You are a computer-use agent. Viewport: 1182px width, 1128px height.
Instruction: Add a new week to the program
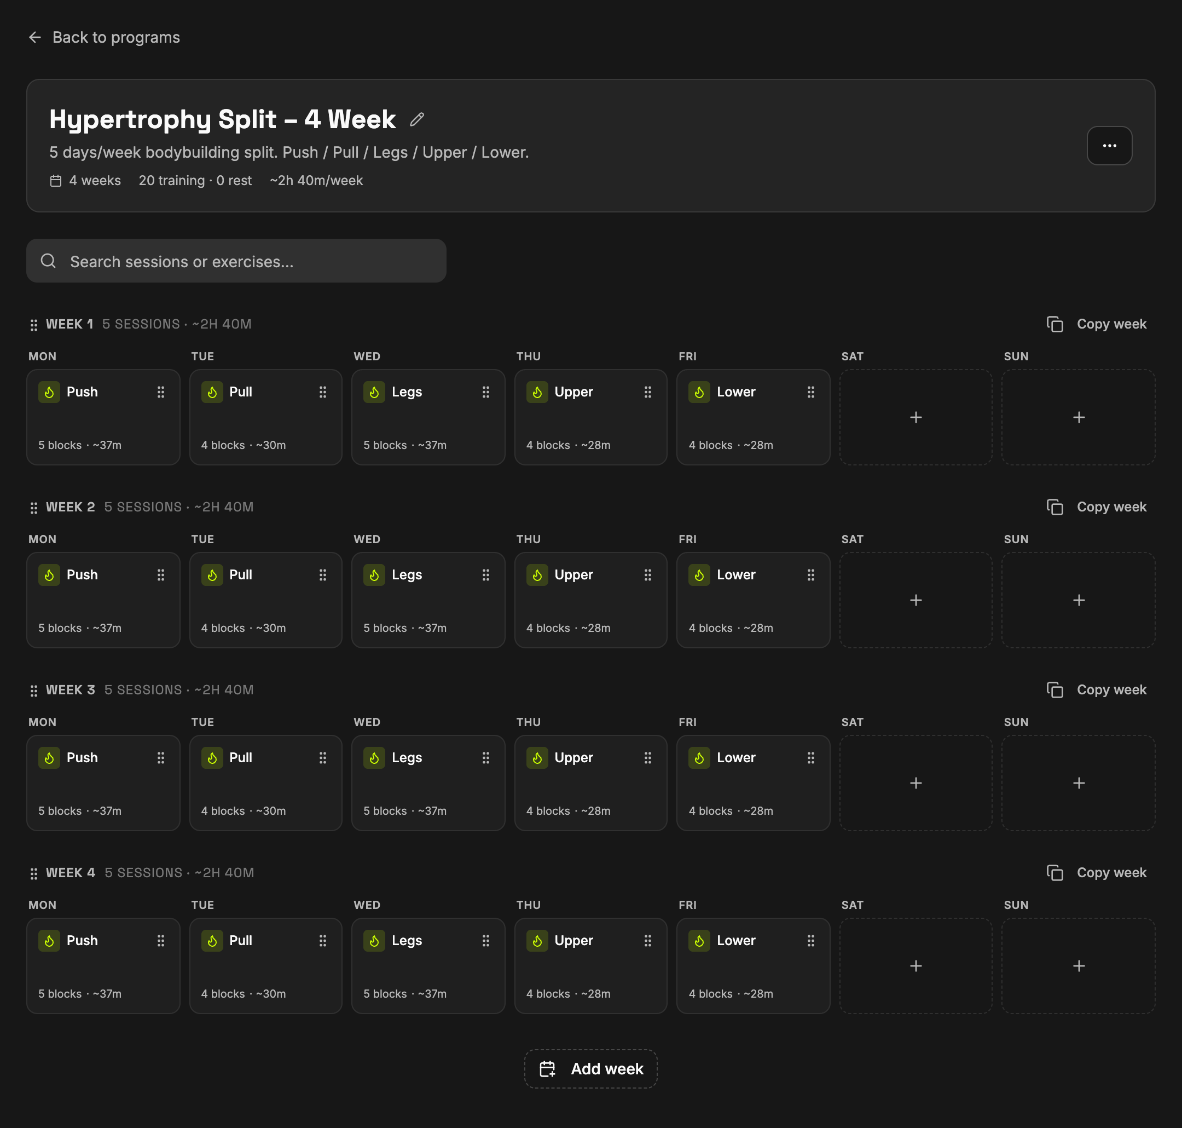[x=590, y=1068]
